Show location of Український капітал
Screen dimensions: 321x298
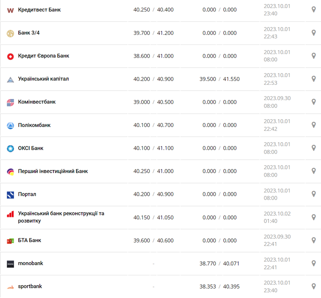(x=314, y=79)
